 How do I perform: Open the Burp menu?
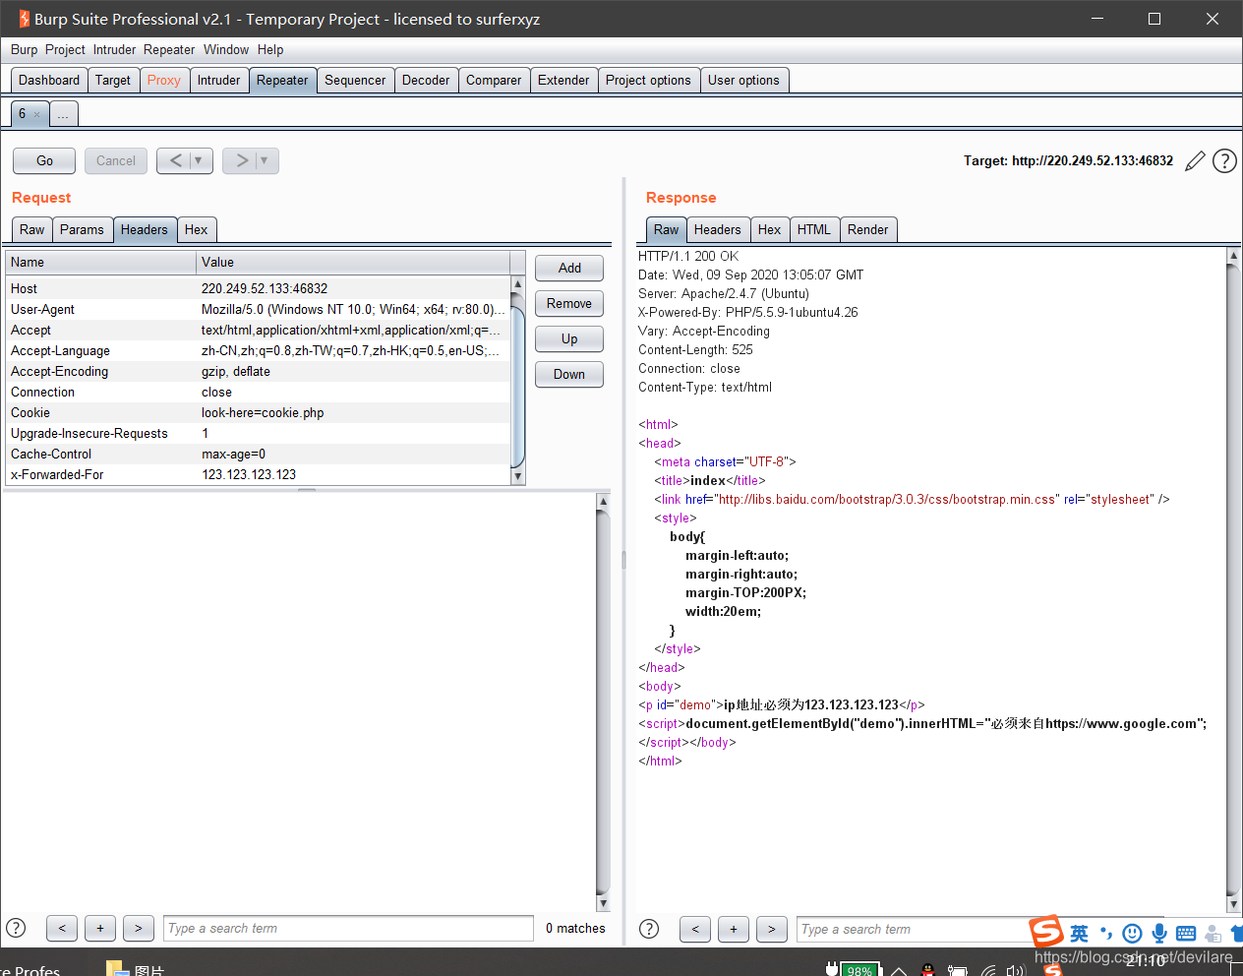[x=24, y=49]
